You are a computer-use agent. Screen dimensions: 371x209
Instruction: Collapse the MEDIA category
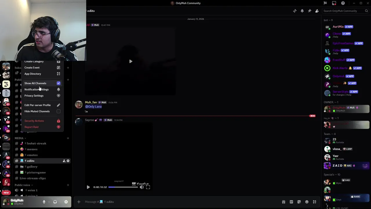20,138
